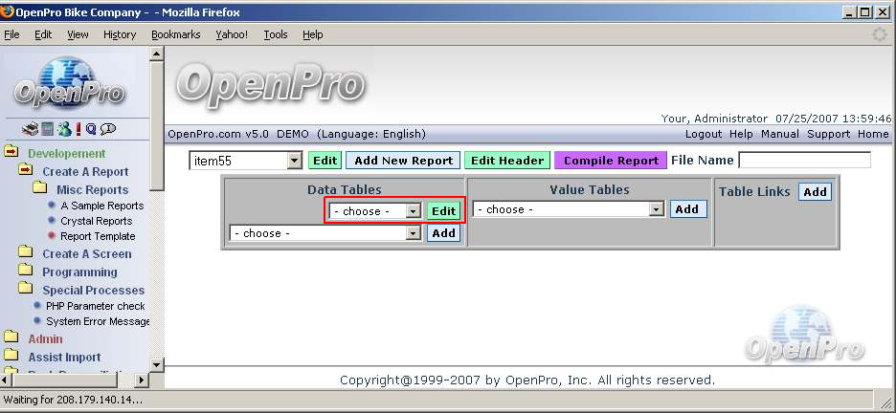
Task: Click the messenger people icon in the sidebar
Action: 63,129
